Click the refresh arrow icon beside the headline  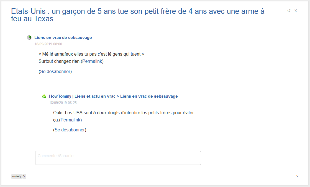(289, 11)
